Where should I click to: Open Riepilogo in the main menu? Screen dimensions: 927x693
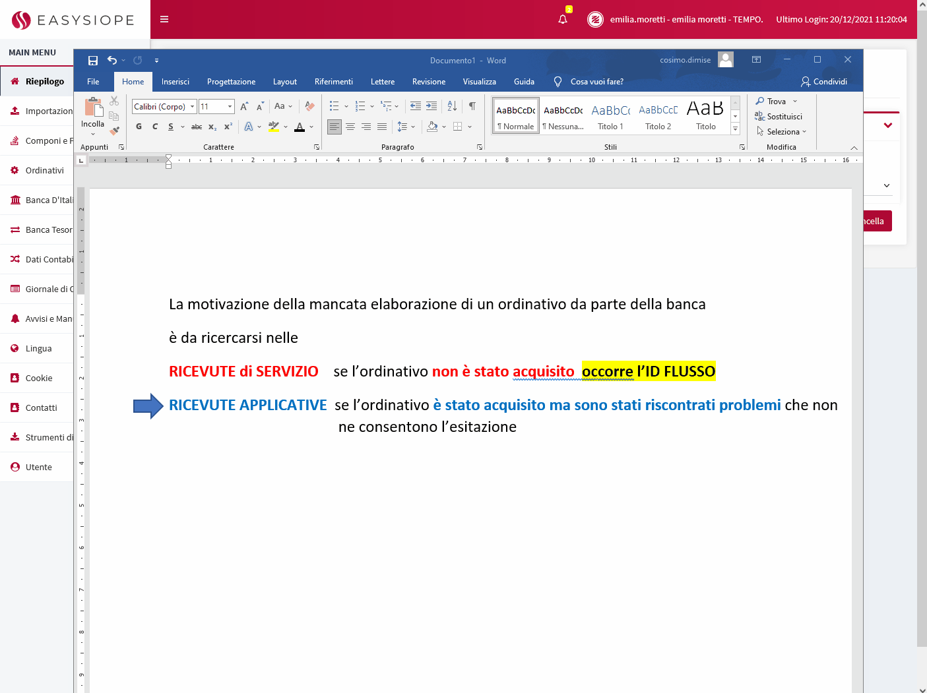(x=37, y=81)
